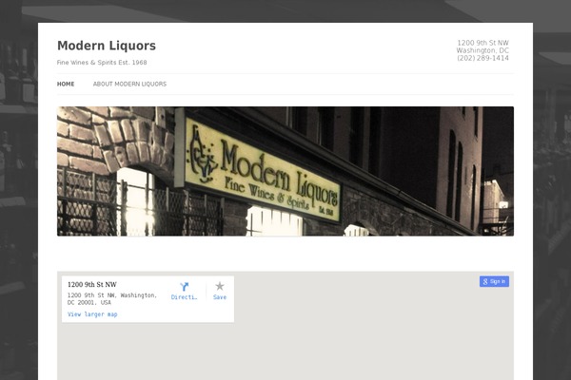Click the tagline Fine Wines & Spirits Est. 1968
Viewport: 571px width, 380px height.
point(102,63)
